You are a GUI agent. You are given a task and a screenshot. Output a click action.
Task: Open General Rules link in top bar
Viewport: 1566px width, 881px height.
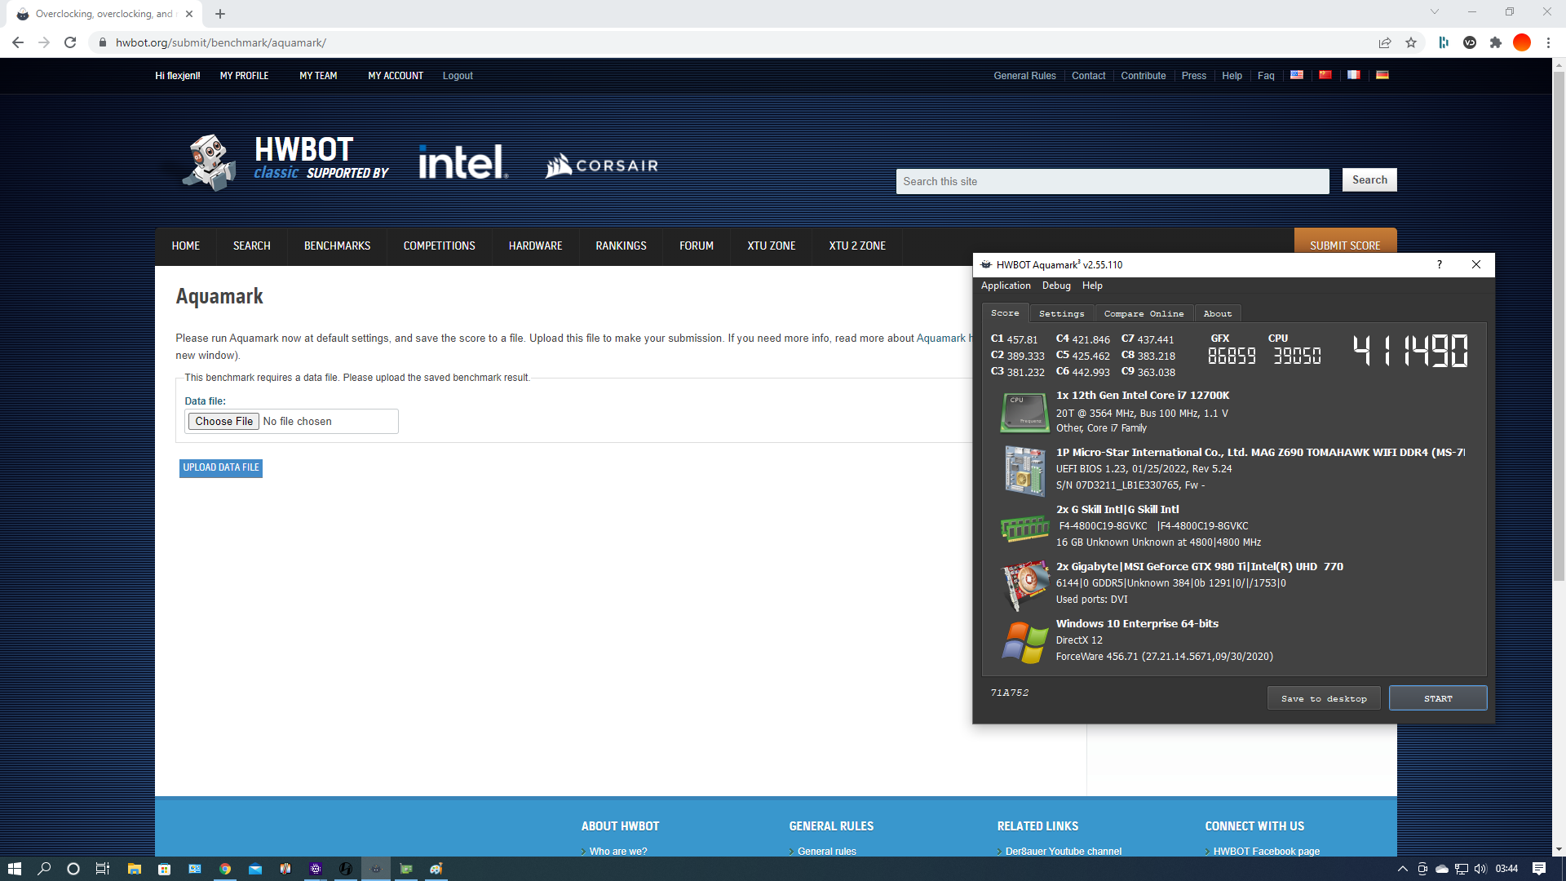tap(1024, 76)
